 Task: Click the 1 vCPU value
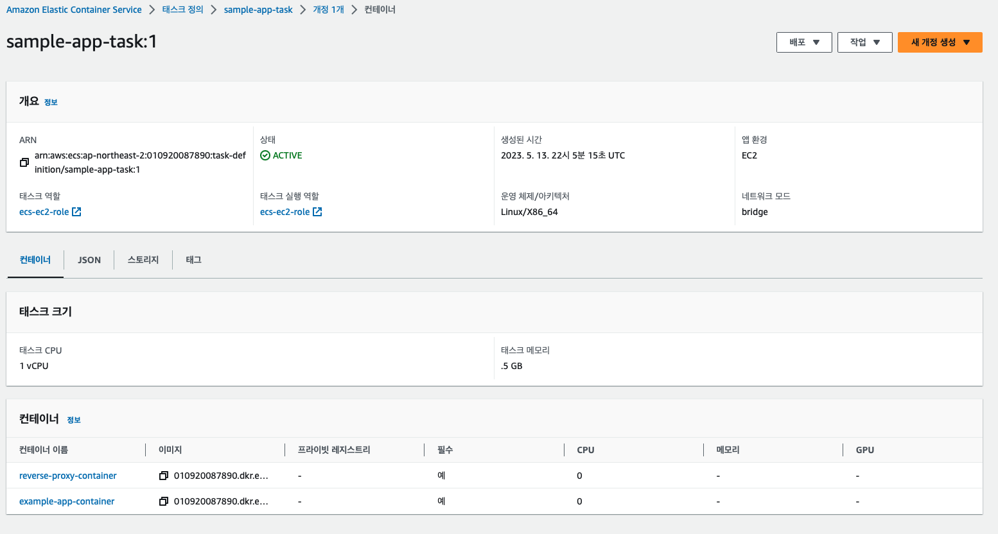coord(34,366)
